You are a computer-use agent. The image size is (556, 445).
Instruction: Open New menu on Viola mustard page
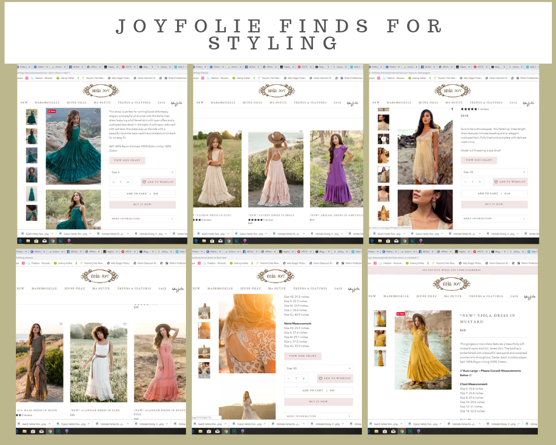tap(372, 296)
